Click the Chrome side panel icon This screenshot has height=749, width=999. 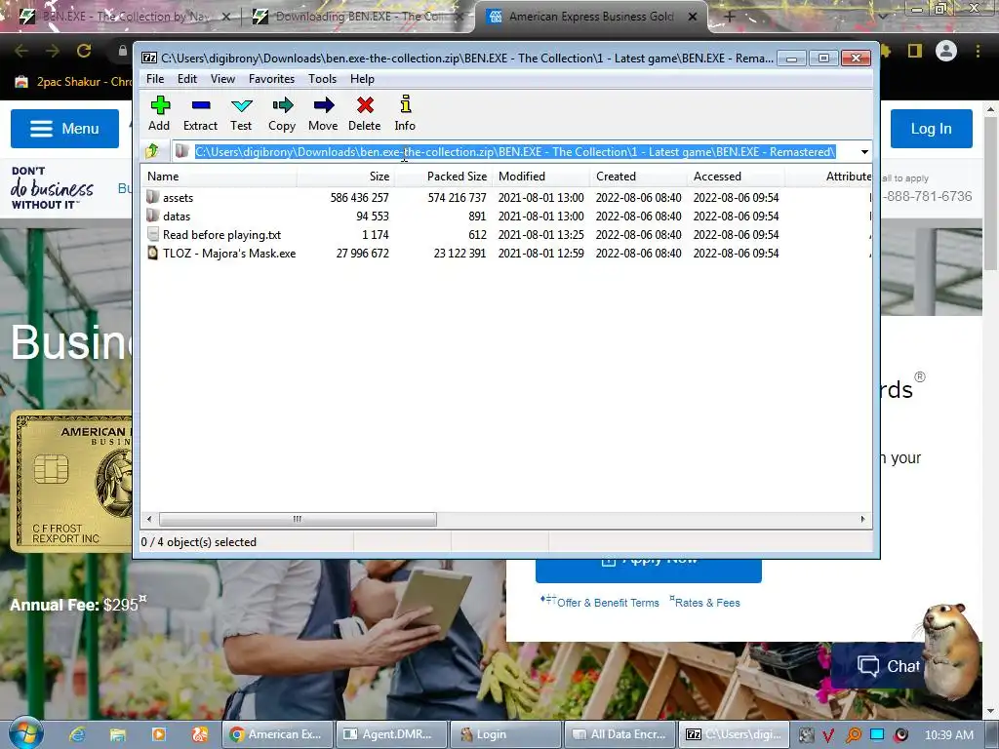915,51
